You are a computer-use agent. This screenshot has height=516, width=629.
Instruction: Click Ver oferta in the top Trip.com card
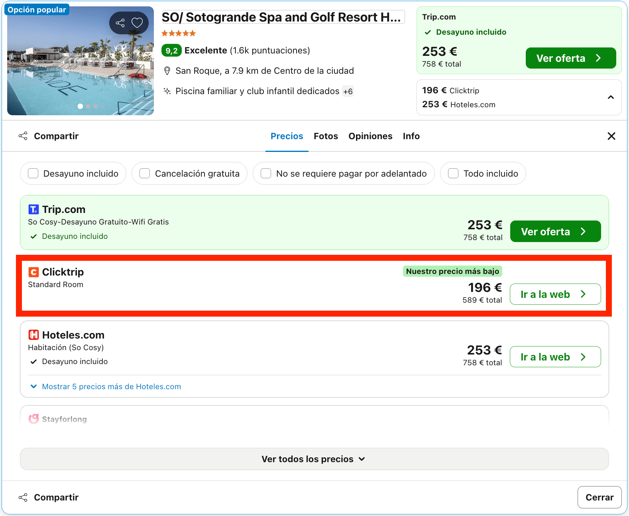571,58
